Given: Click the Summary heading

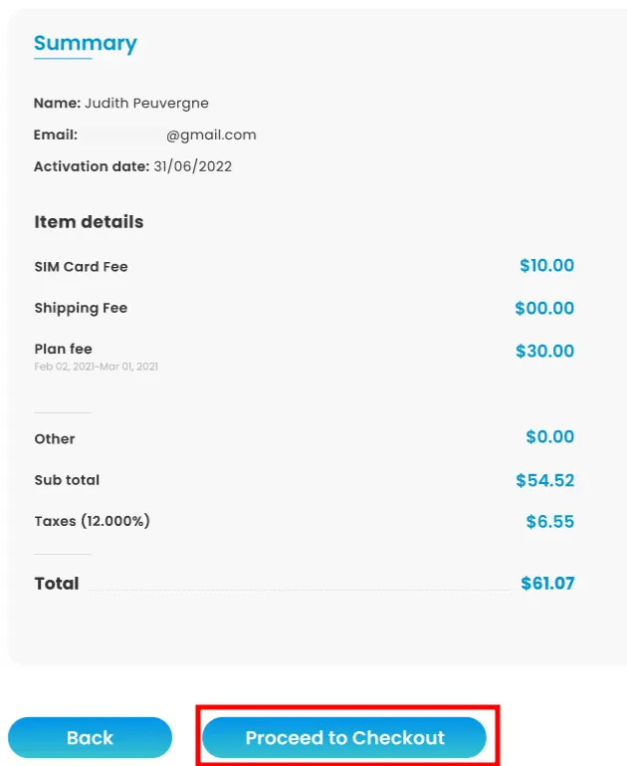Looking at the screenshot, I should coord(86,43).
